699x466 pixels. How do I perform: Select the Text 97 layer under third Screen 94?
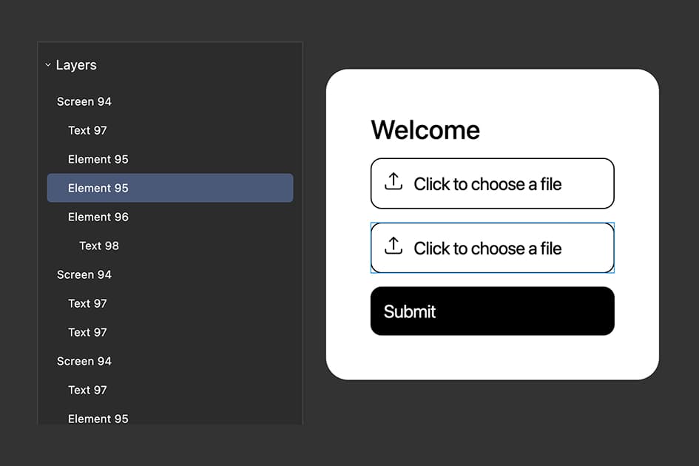(x=87, y=390)
